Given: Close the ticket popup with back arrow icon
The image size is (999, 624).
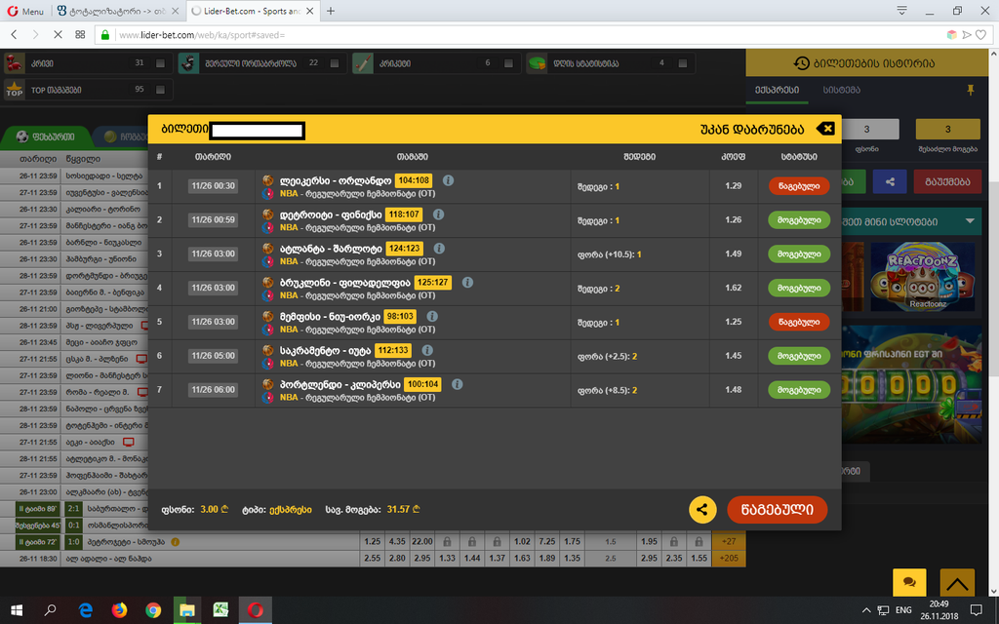Looking at the screenshot, I should pos(825,129).
